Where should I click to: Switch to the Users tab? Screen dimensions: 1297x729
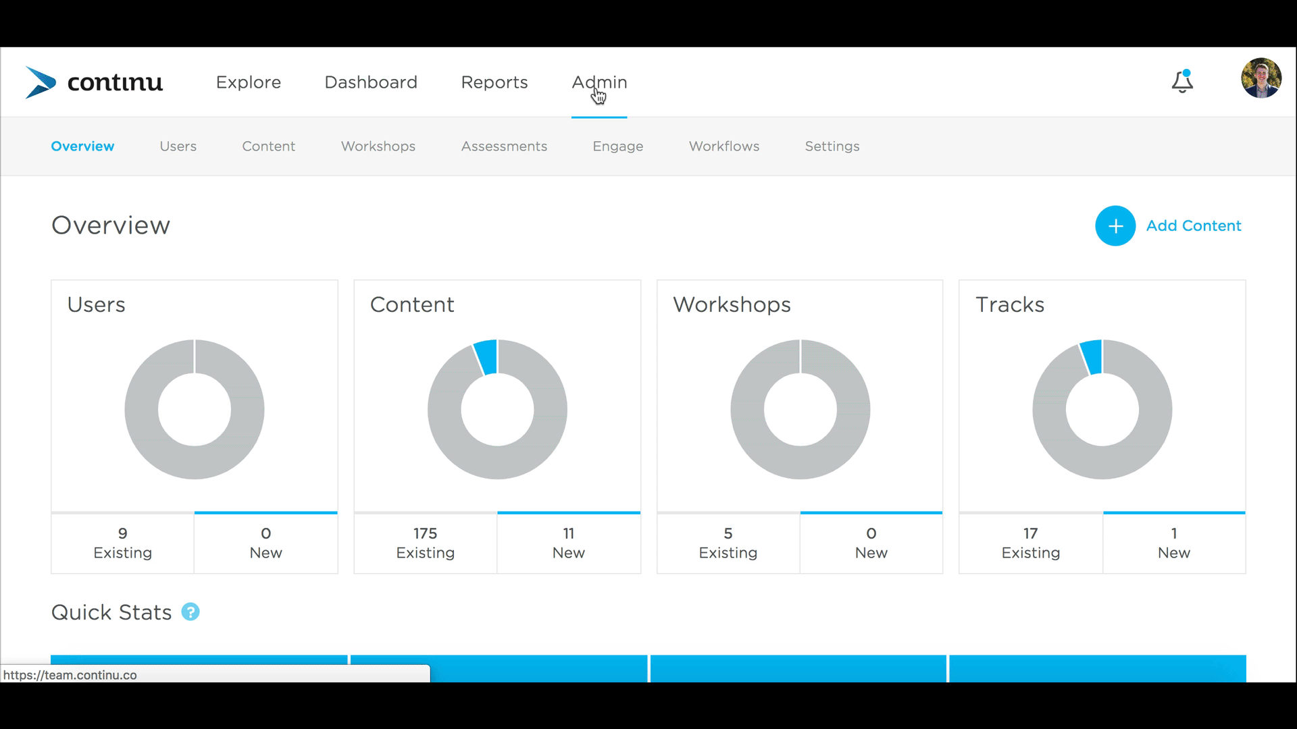(178, 146)
